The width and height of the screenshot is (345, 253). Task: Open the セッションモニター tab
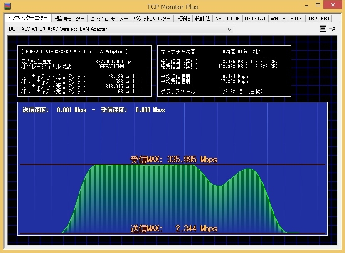(x=109, y=19)
